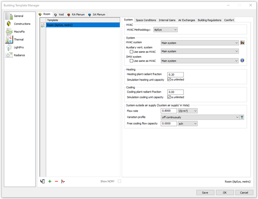
Task: Open the HVAC system editor icon
Action: coord(243,43)
